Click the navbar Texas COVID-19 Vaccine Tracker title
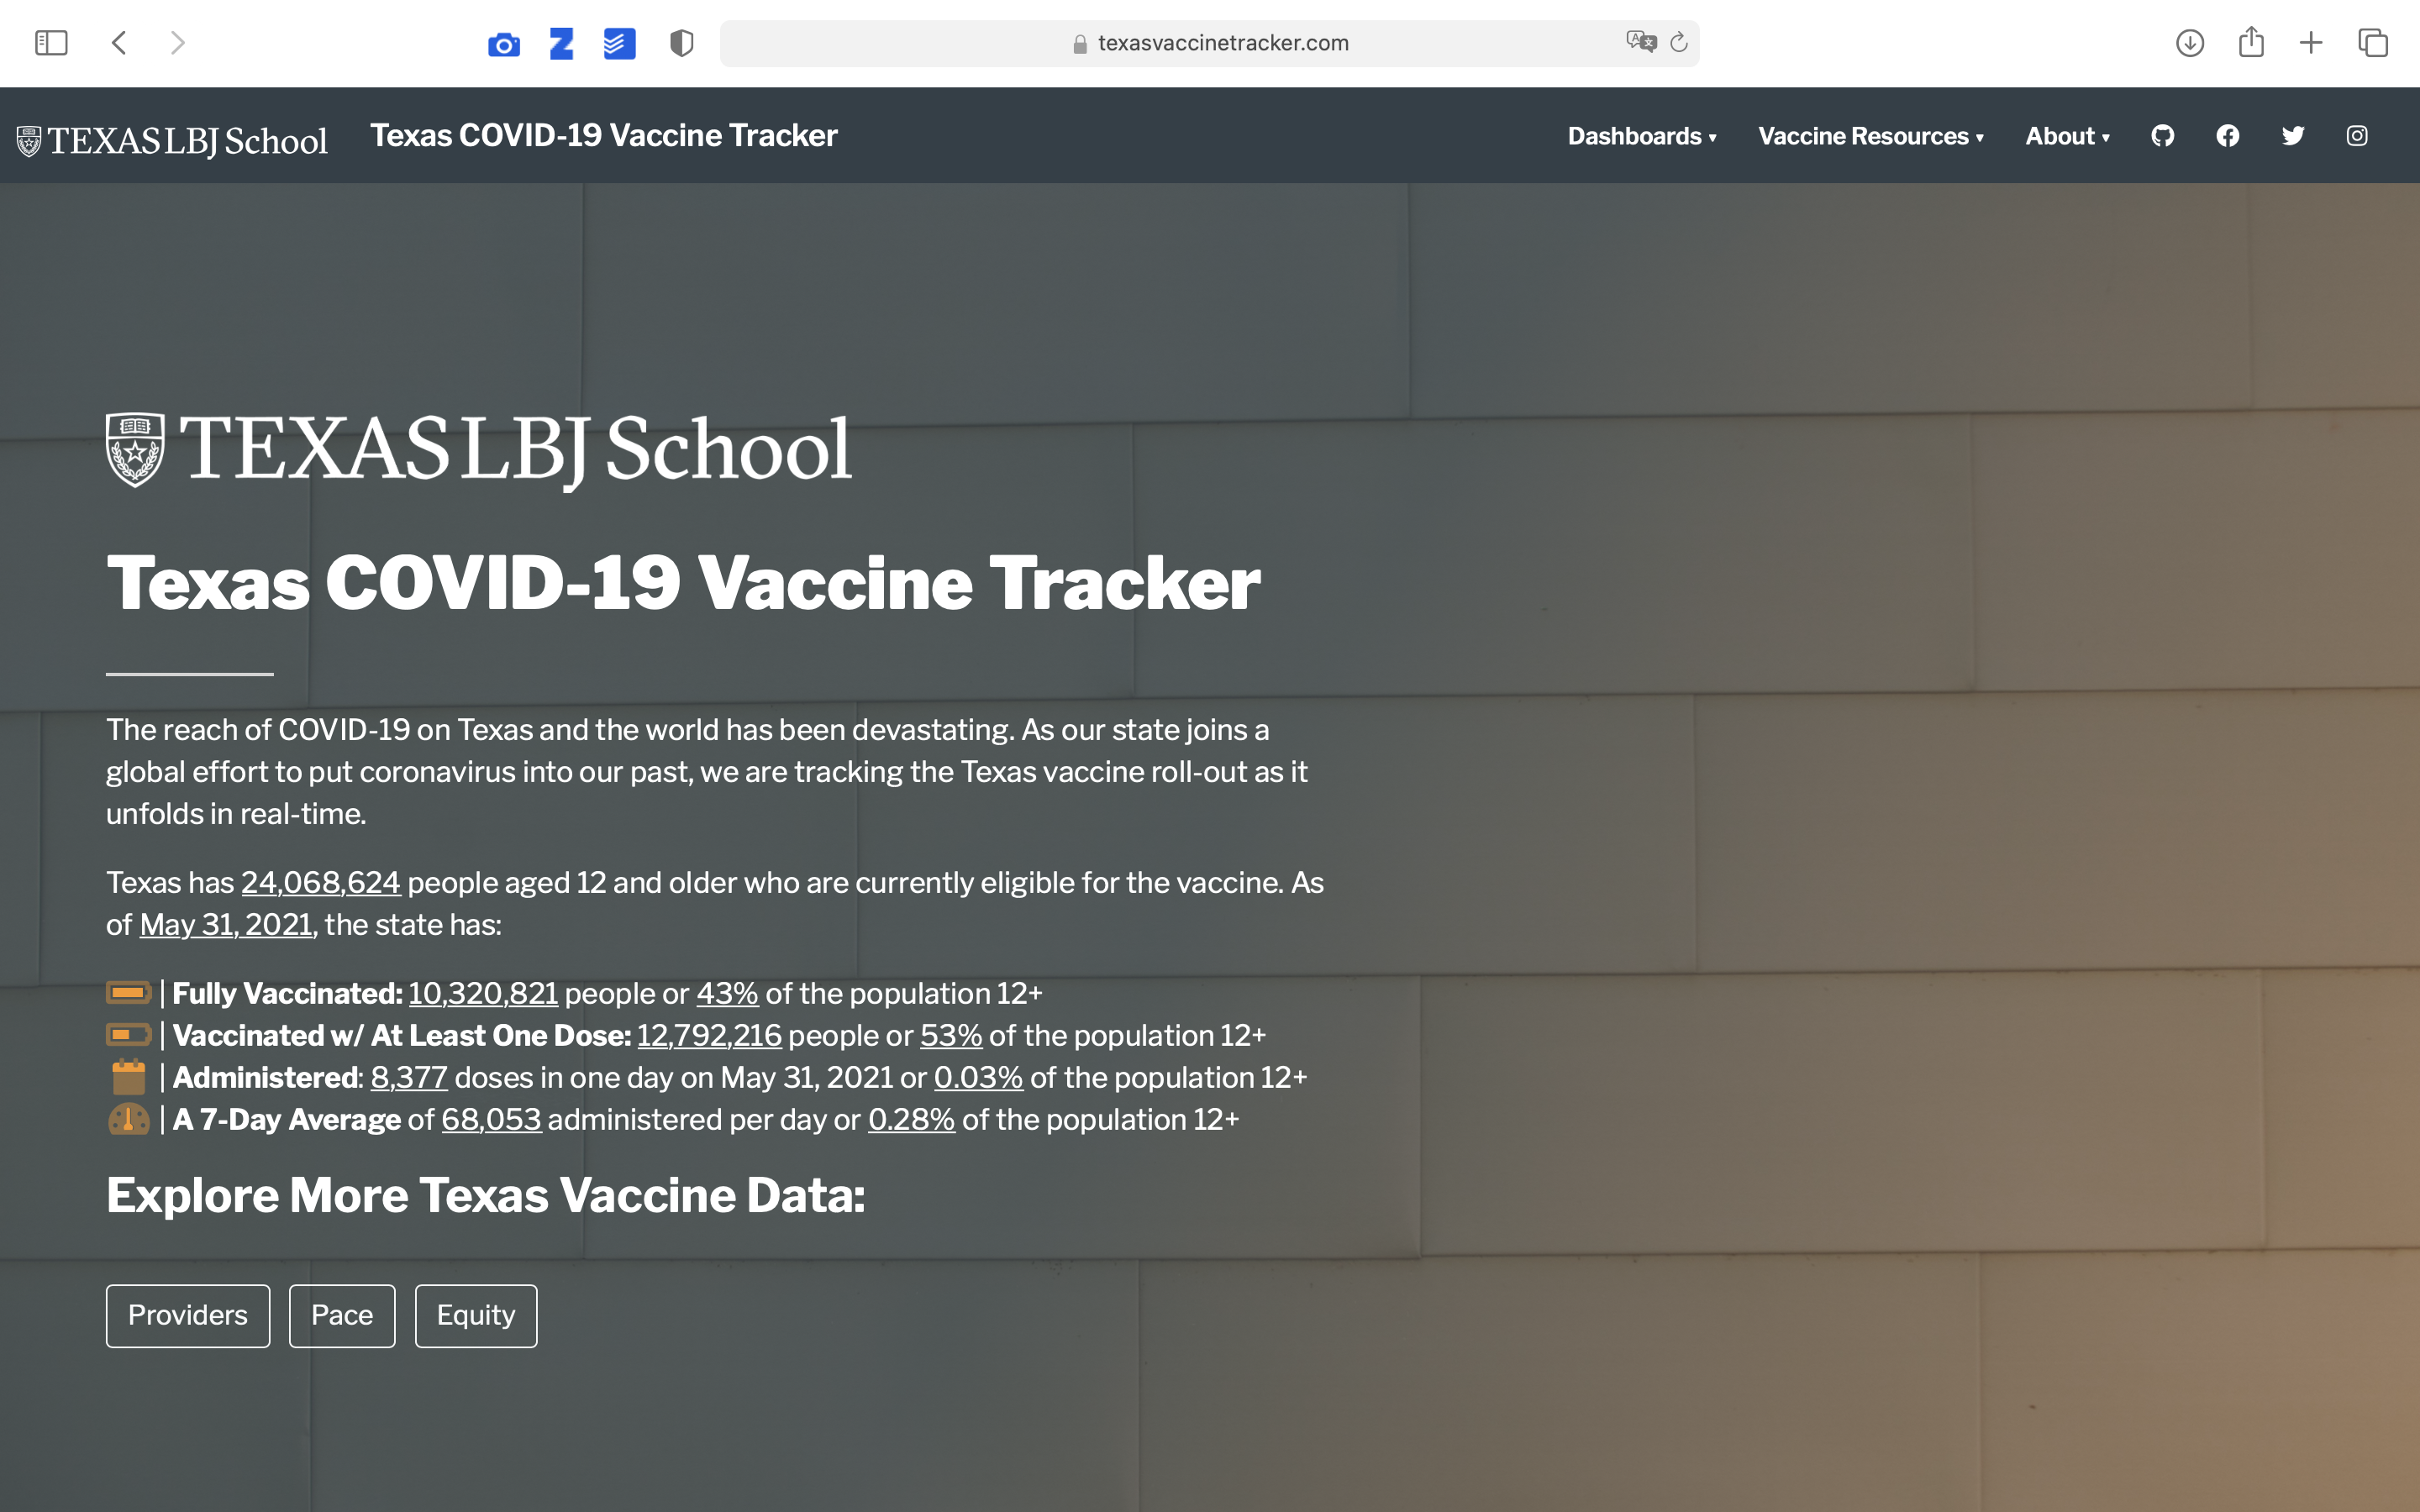Viewport: 2420px width, 1512px height. tap(603, 136)
